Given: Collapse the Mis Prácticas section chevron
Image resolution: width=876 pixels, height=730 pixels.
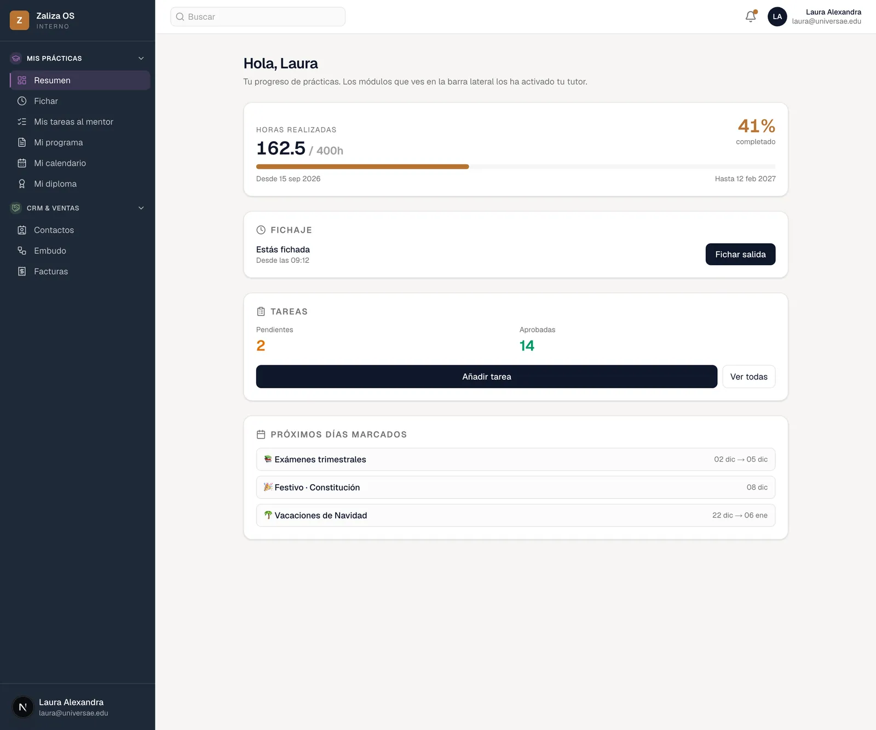Looking at the screenshot, I should point(141,58).
